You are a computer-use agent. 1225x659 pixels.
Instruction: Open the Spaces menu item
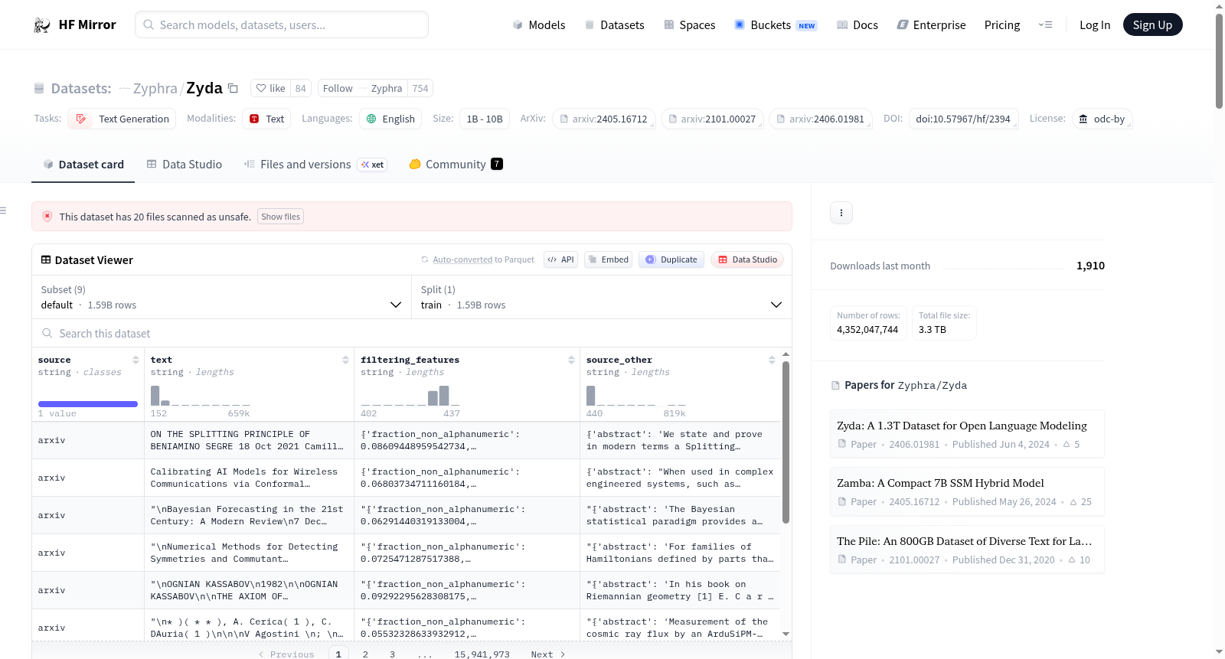pyautogui.click(x=689, y=25)
